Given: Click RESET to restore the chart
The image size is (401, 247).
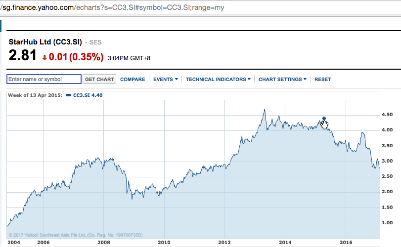Looking at the screenshot, I should (x=322, y=80).
